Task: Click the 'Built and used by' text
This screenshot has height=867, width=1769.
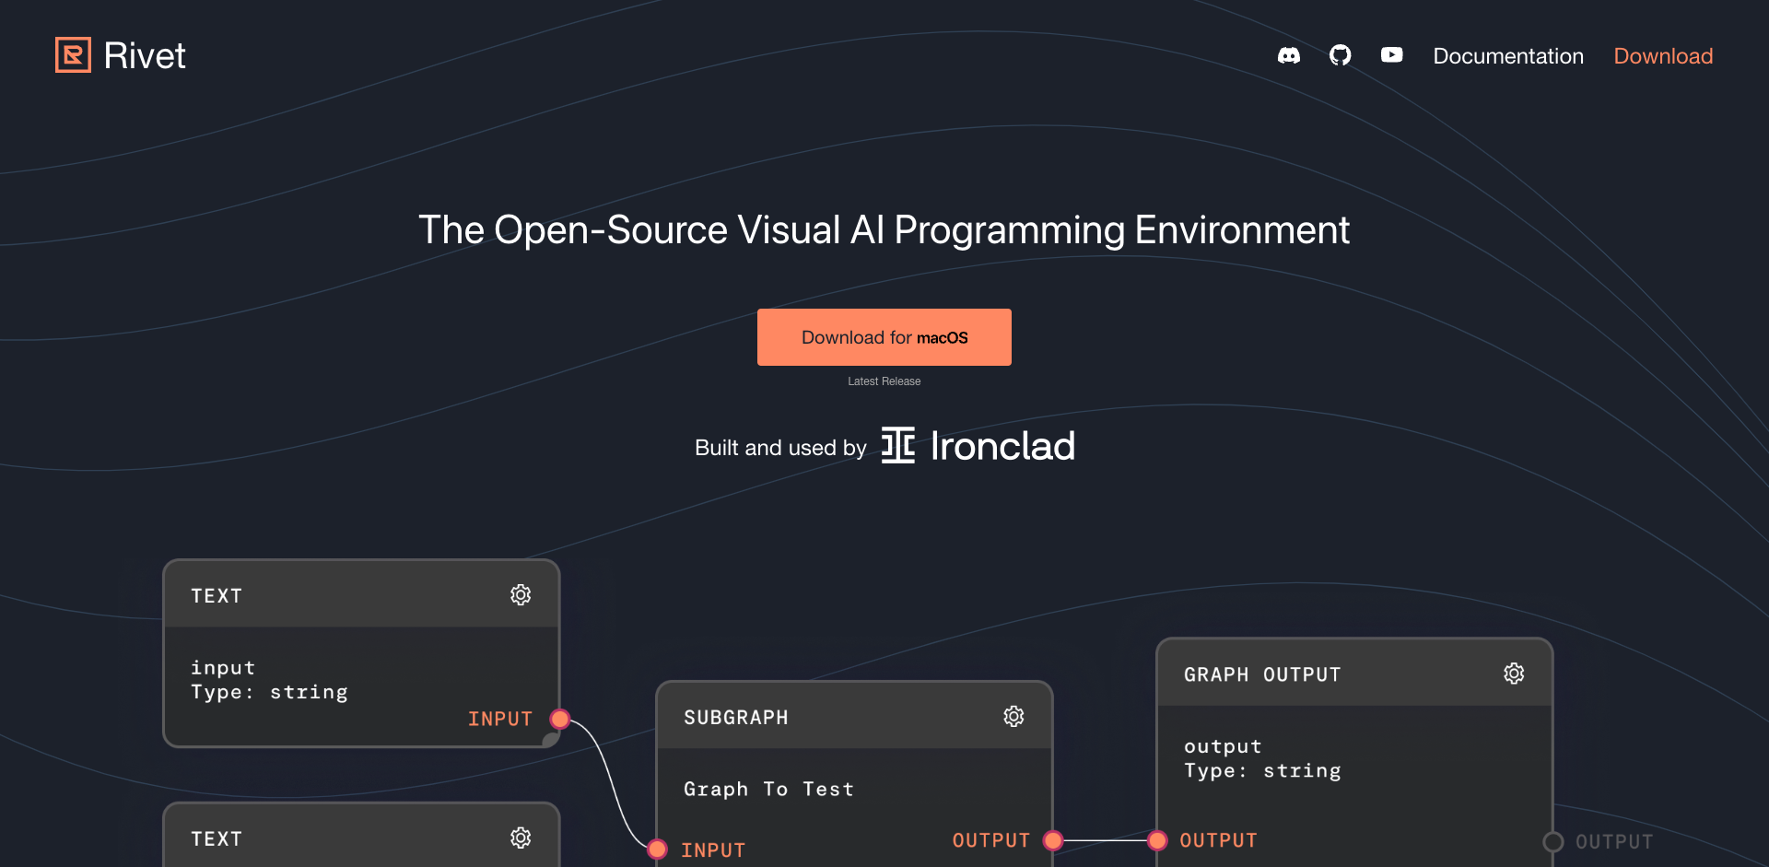Action: coord(780,448)
